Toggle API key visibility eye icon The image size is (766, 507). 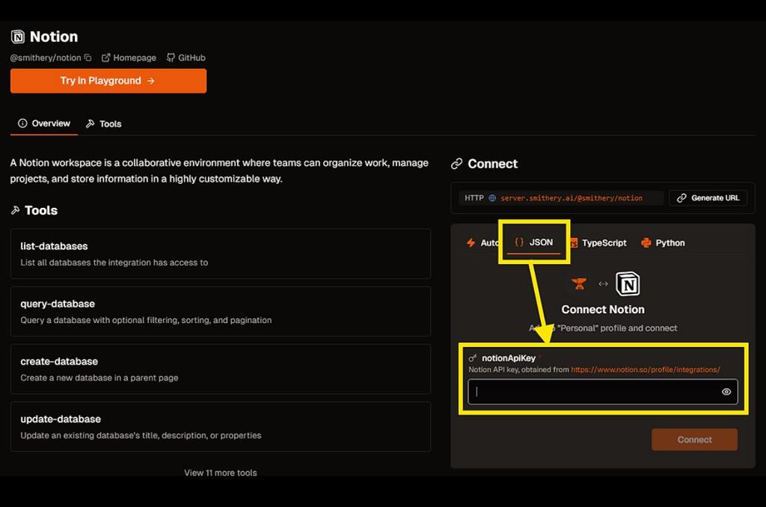726,392
